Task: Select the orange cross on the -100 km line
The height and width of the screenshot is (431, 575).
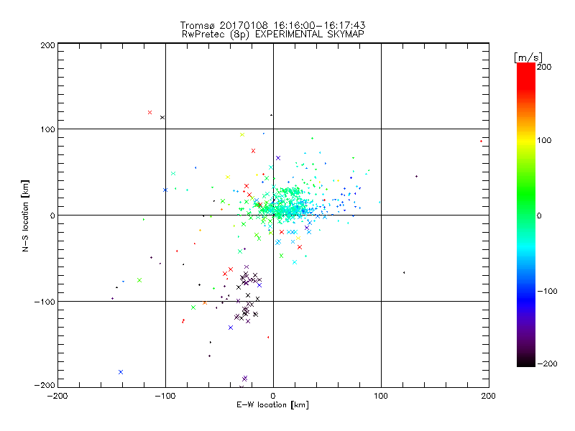Action: click(205, 302)
